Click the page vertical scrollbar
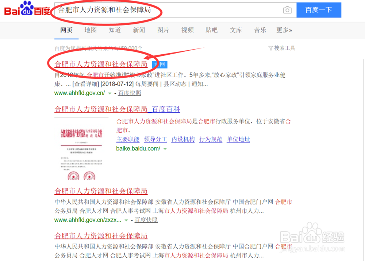This screenshot has width=365, height=261. 364,159
